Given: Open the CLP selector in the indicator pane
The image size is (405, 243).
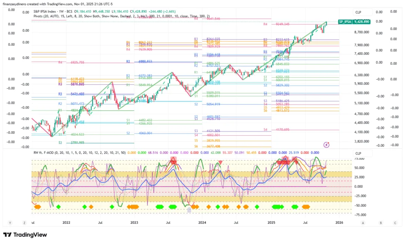Looking at the screenshot, I should [358, 153].
